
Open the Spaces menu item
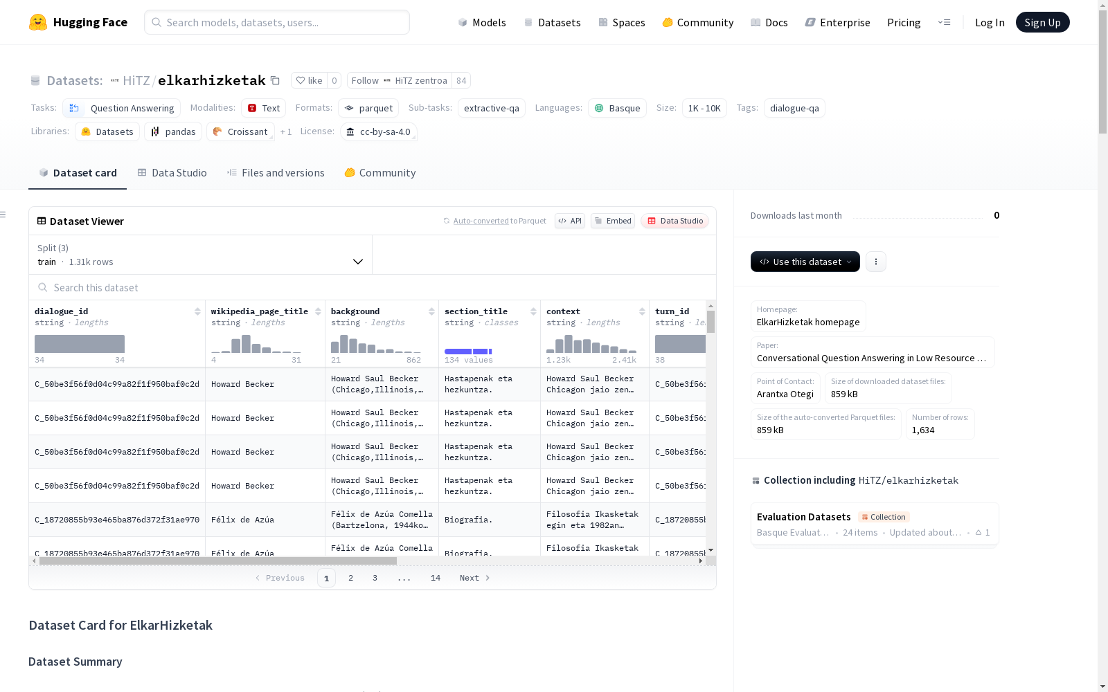622,22
